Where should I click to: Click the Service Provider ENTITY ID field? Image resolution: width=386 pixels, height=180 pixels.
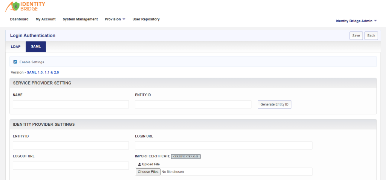click(x=193, y=104)
